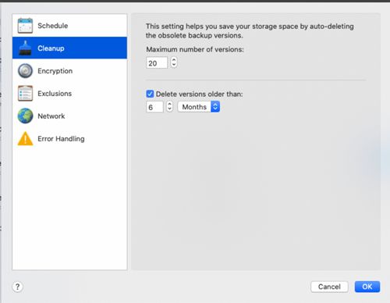Click the Schedule calendar icon
390x303 pixels.
point(25,26)
